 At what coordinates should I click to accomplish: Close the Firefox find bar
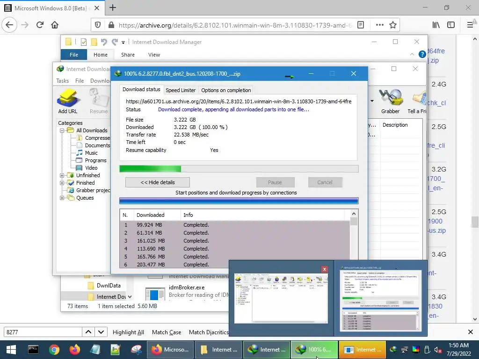pos(471,332)
